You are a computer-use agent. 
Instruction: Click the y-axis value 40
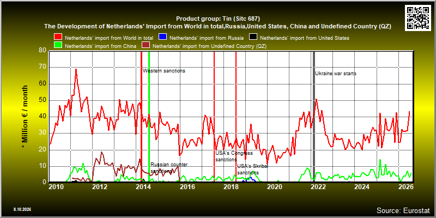[43, 117]
